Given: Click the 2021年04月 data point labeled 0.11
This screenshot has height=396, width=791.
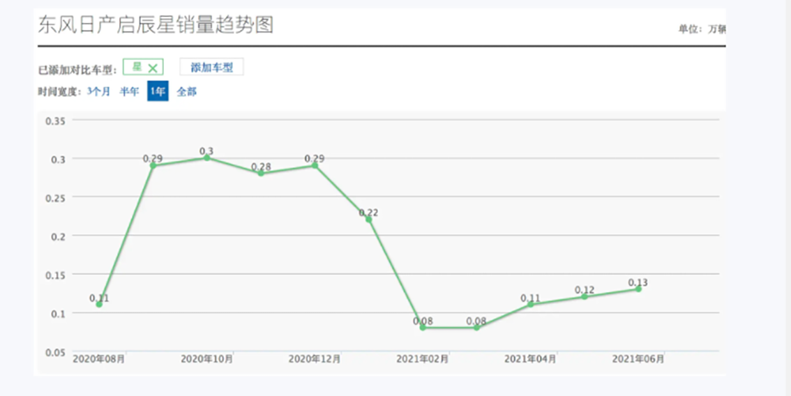Looking at the screenshot, I should click(531, 304).
